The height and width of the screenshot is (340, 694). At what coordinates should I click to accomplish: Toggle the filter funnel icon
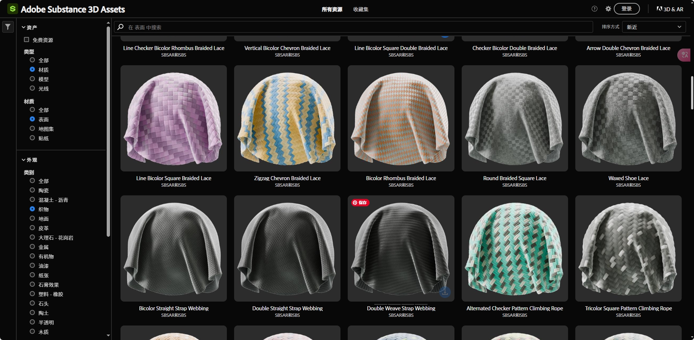[x=8, y=27]
